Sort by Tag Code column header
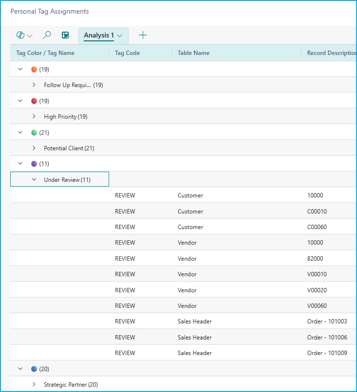The height and width of the screenshot is (392, 357). pyautogui.click(x=128, y=53)
